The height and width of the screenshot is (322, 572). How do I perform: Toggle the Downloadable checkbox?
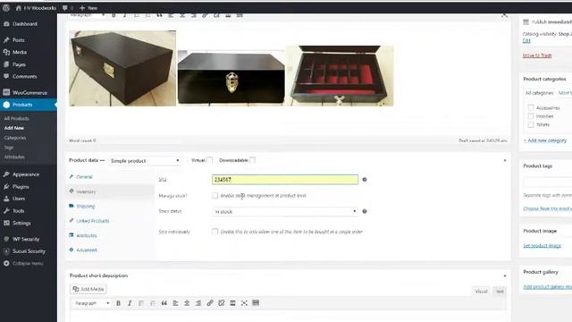[252, 160]
